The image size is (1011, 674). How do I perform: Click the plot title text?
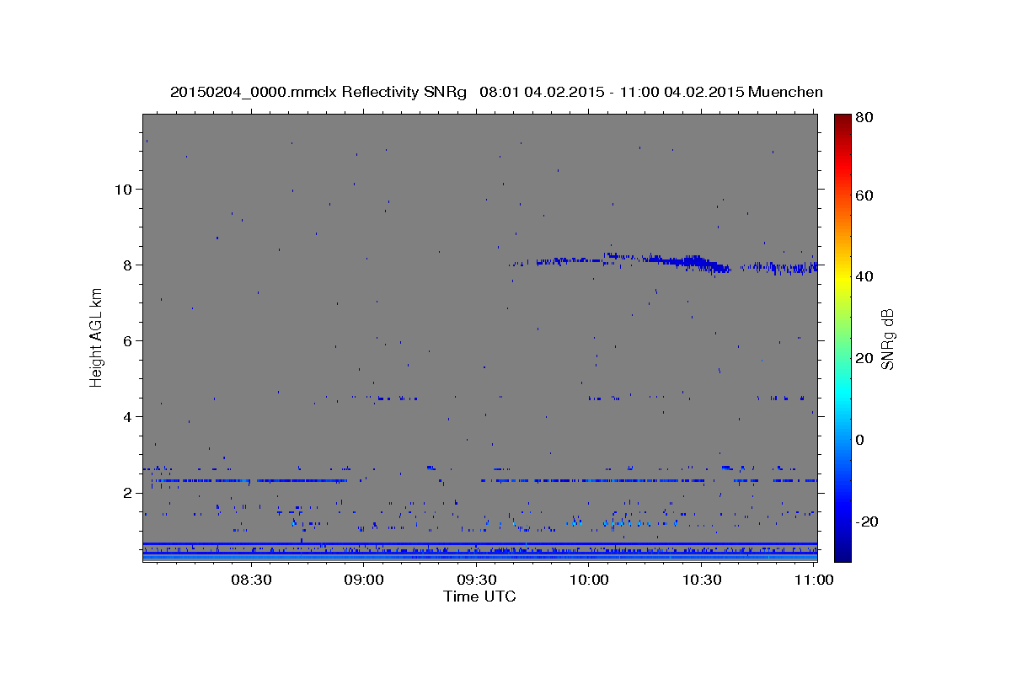click(x=496, y=92)
